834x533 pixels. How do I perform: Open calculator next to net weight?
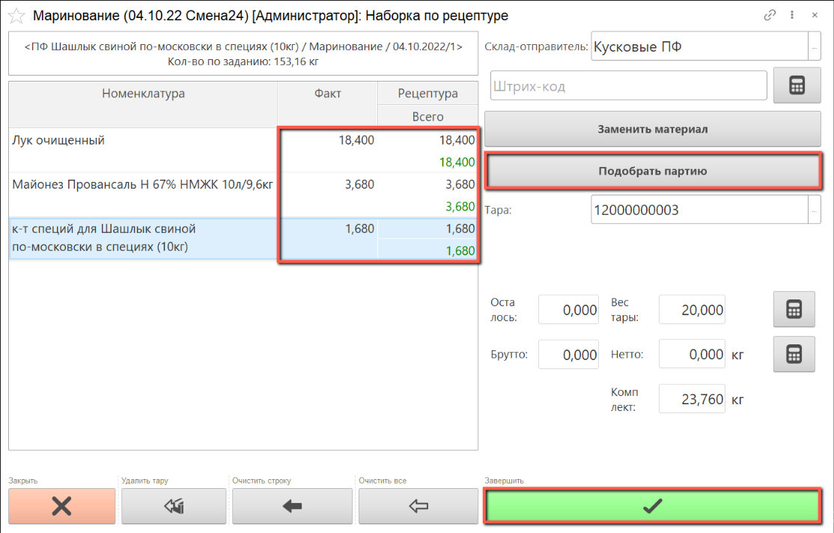794,354
